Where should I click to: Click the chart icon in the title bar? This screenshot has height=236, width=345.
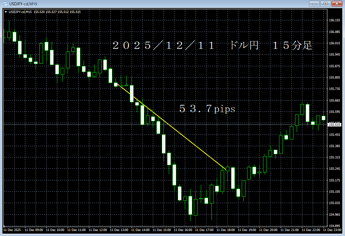[x=5, y=4]
